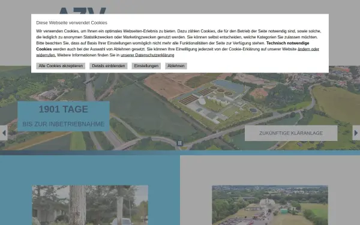360x225 pixels.
Task: Click 'Diese Webseite verwendet Cookies' heading
Action: click(x=71, y=23)
